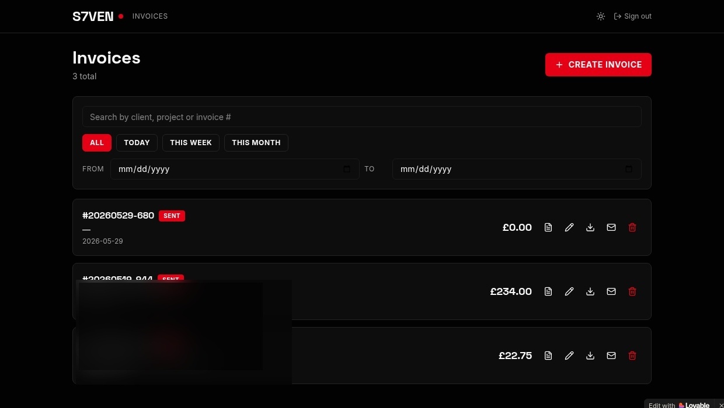
Task: Click the FROM date input
Action: tap(235, 169)
